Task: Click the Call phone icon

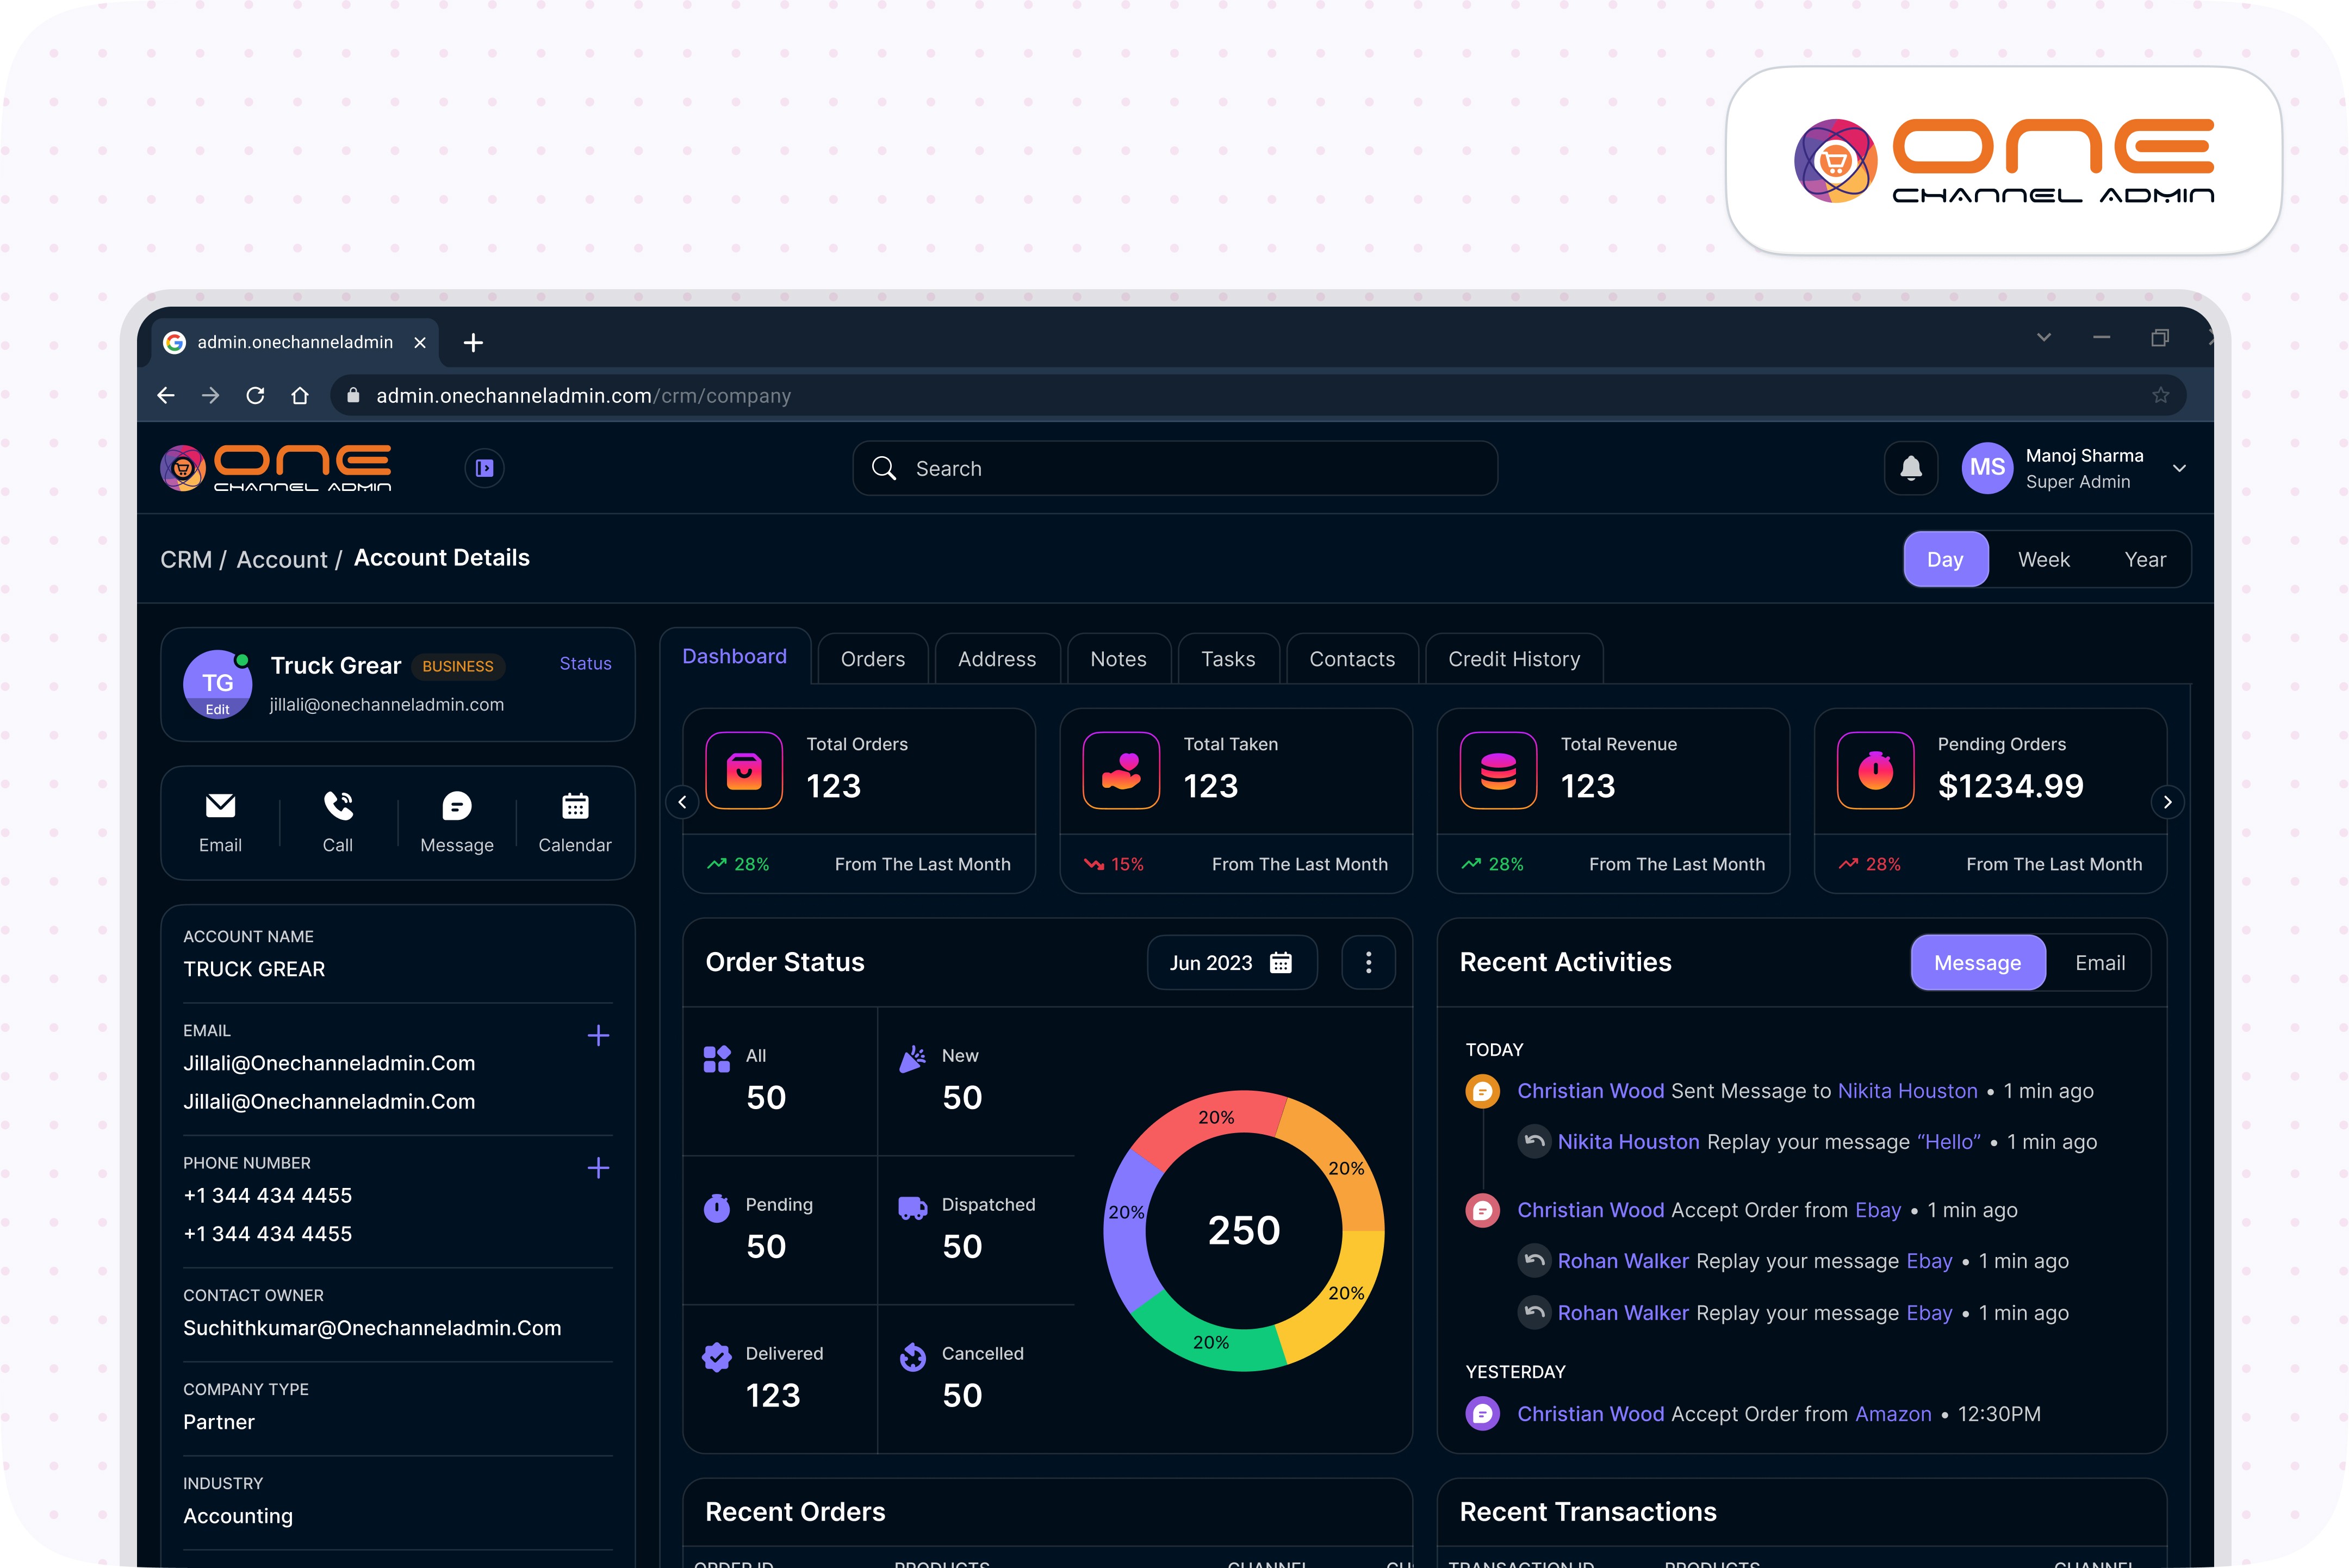Action: (x=338, y=806)
